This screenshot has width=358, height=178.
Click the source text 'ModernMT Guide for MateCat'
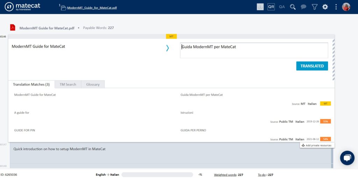(x=38, y=46)
